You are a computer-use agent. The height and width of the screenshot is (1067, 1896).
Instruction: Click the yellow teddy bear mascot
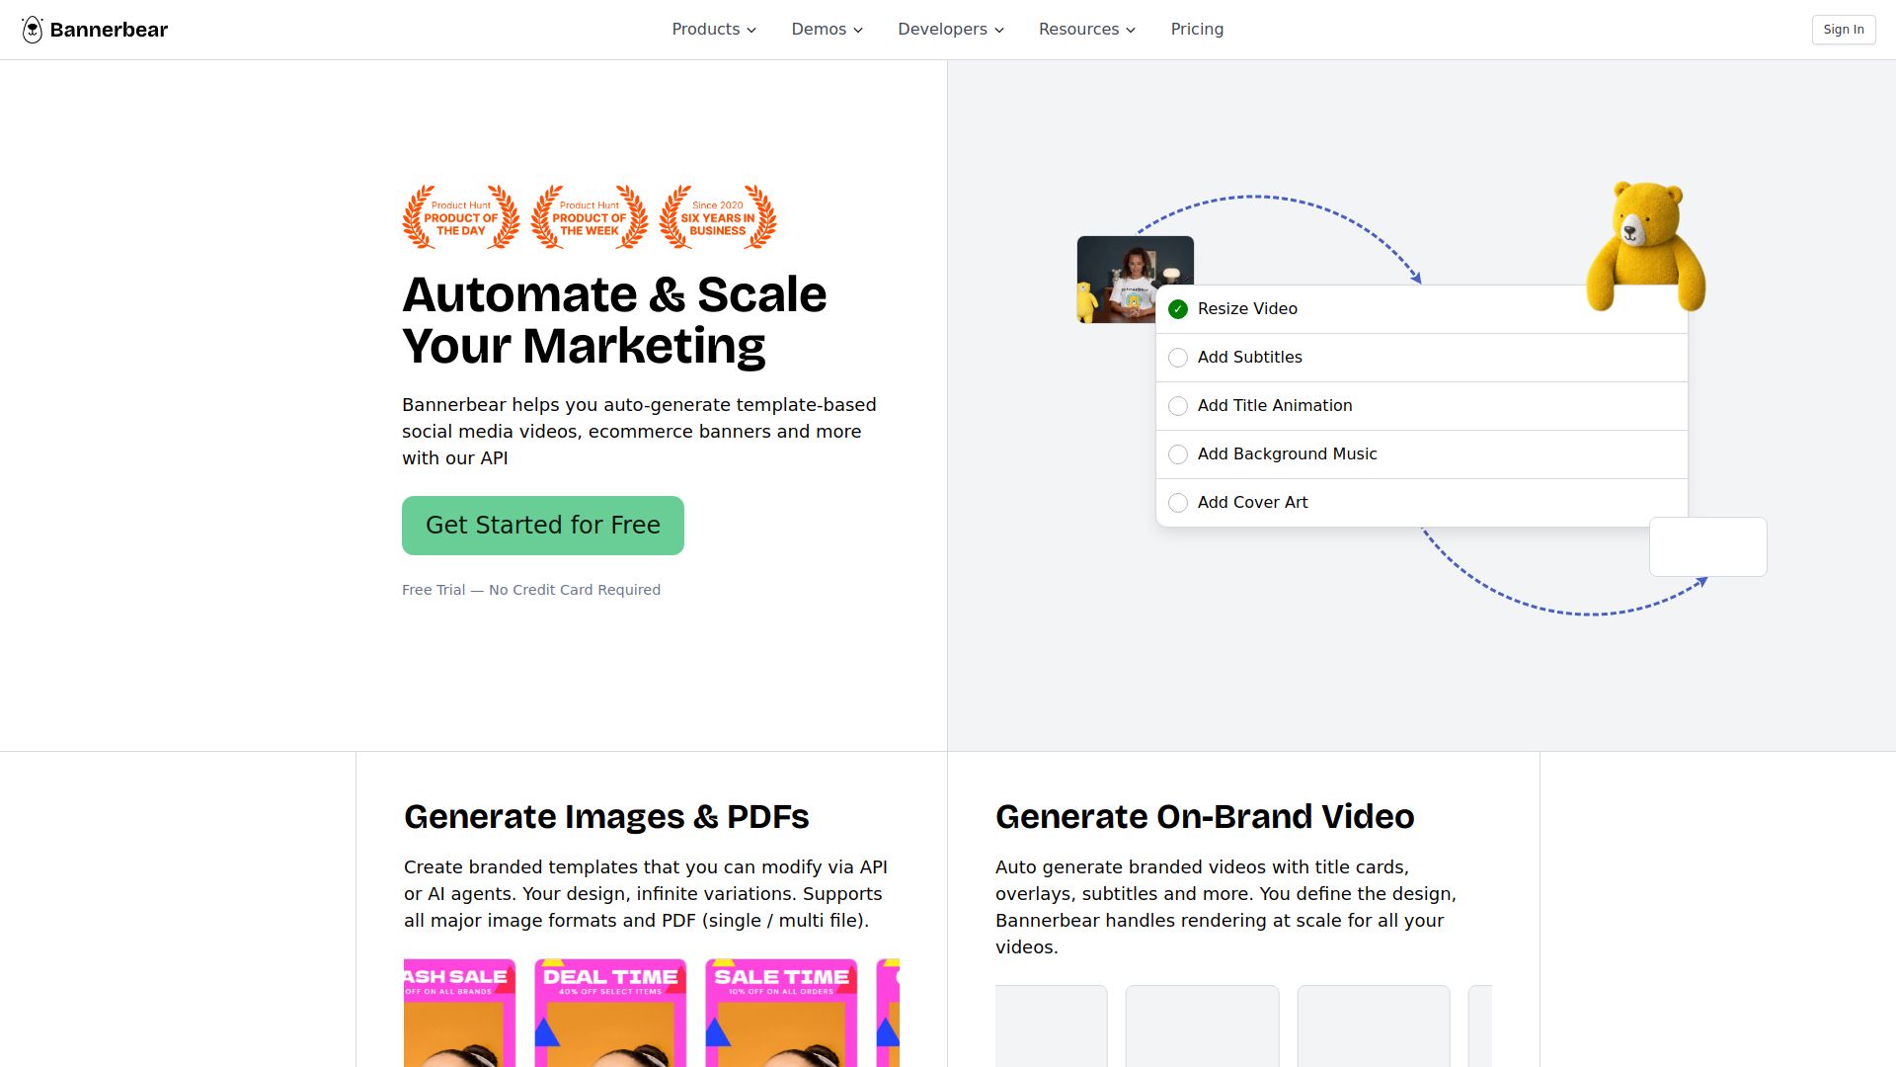tap(1645, 245)
